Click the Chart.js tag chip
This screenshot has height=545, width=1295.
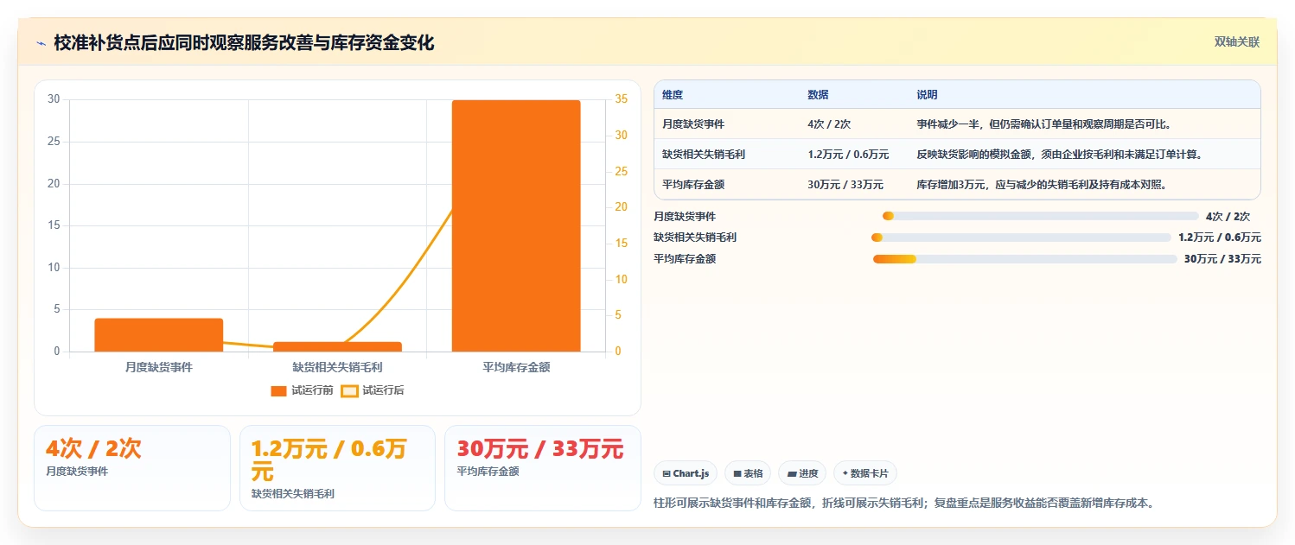[x=686, y=473]
